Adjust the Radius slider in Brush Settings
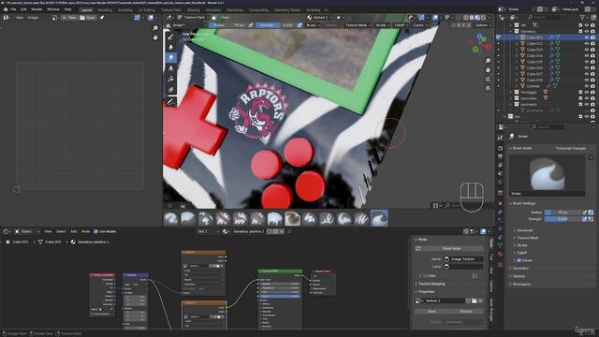This screenshot has height=337, width=599. click(562, 212)
